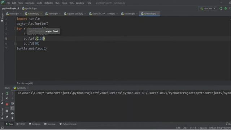Click the search icon at bottom right
Image resolution: width=231 pixels, height=130 pixels.
coord(227,124)
